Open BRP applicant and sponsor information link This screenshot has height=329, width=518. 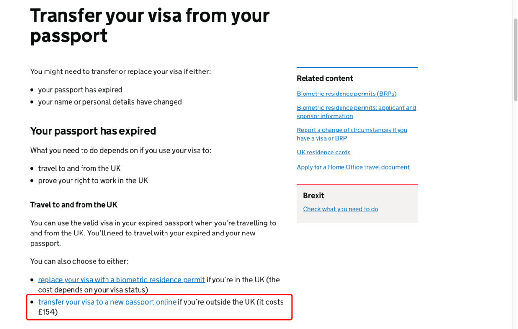[x=356, y=112]
